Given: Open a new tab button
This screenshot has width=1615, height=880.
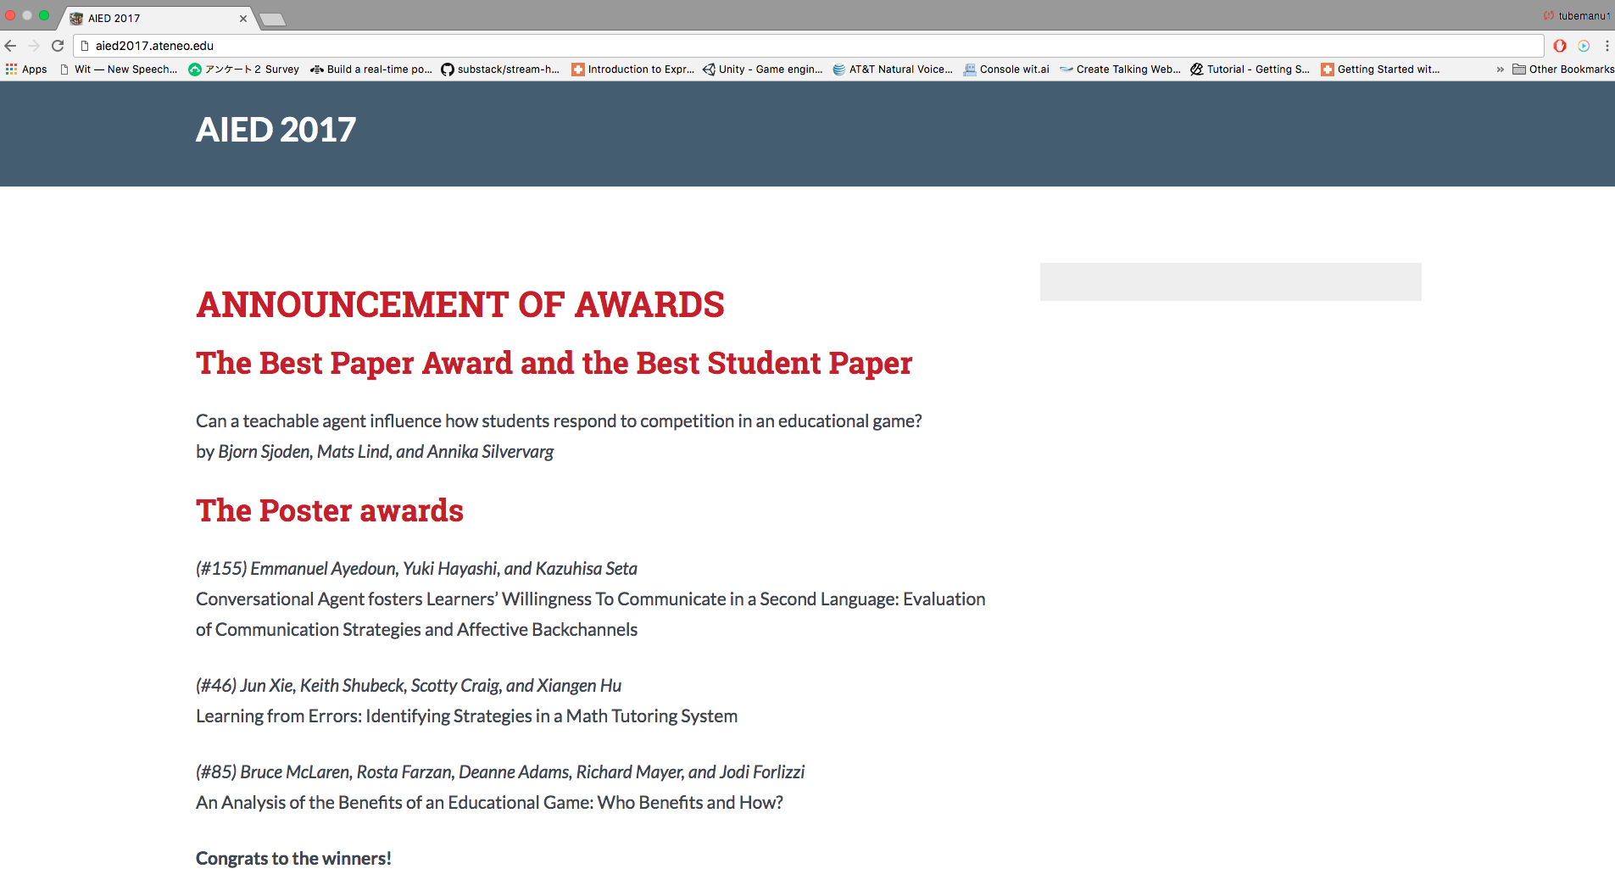Looking at the screenshot, I should point(272,19).
